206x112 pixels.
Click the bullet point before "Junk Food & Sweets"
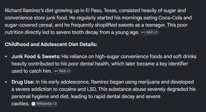coord(6,57)
